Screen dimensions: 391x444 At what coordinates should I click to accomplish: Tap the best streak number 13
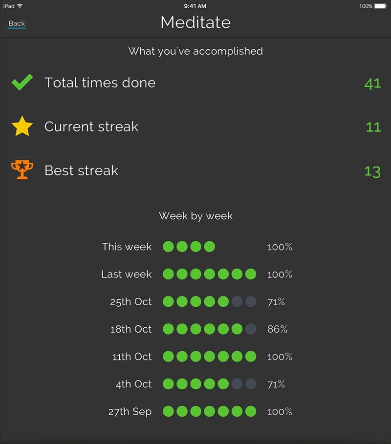(372, 171)
